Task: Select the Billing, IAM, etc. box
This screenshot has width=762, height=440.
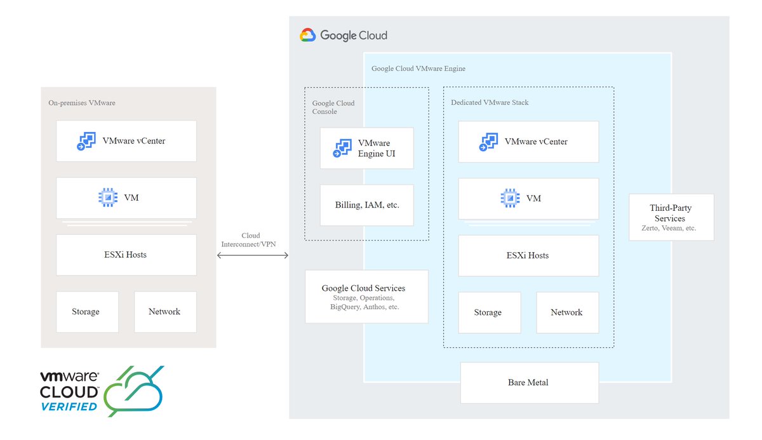Action: tap(366, 204)
